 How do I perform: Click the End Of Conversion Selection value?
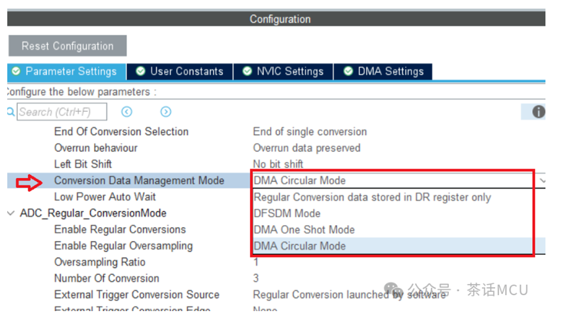309,132
